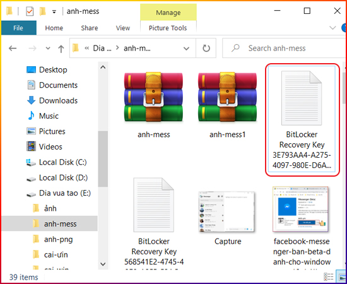Open Customize Quick Access Toolbar dropdown

tap(54, 12)
